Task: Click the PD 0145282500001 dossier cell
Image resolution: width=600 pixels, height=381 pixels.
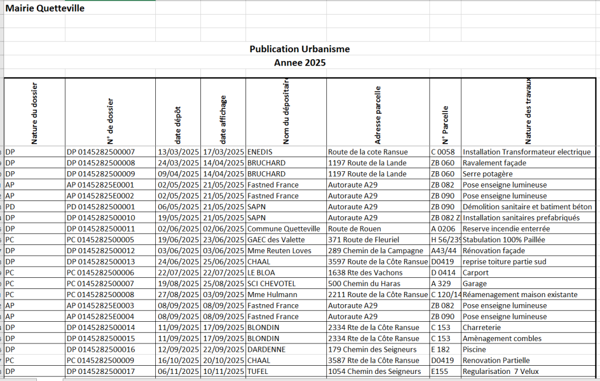Action: pos(101,207)
